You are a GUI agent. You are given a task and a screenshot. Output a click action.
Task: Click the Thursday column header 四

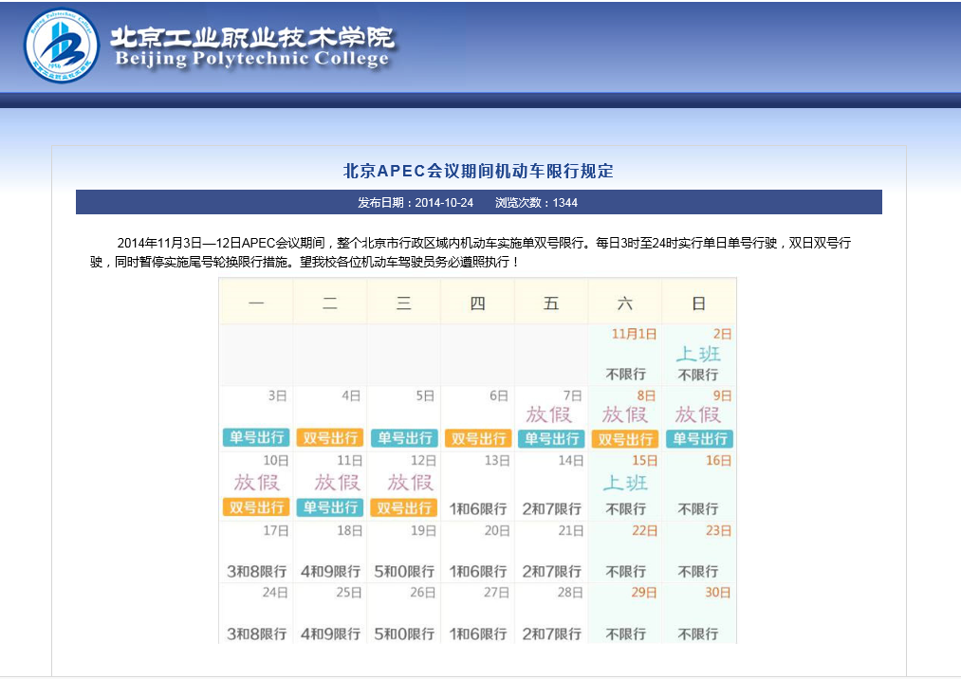(x=477, y=303)
